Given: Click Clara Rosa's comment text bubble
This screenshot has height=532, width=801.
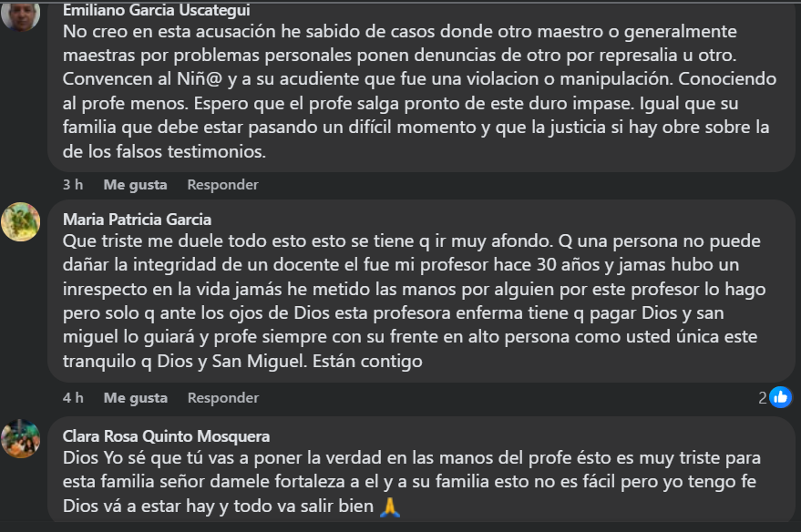Looking at the screenshot, I should click(421, 470).
